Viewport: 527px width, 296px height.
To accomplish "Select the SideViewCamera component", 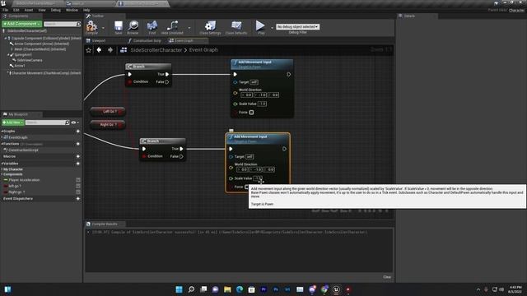I will point(30,60).
